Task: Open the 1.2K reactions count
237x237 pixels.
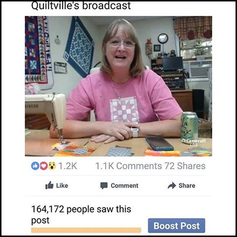Action: point(68,166)
